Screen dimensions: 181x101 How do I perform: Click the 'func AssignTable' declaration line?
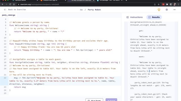click(65, 62)
